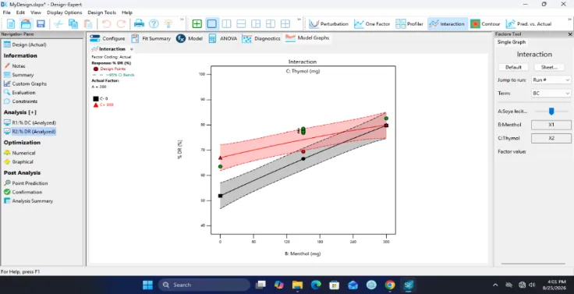Click the X2 button for C:Thymol

[551, 138]
